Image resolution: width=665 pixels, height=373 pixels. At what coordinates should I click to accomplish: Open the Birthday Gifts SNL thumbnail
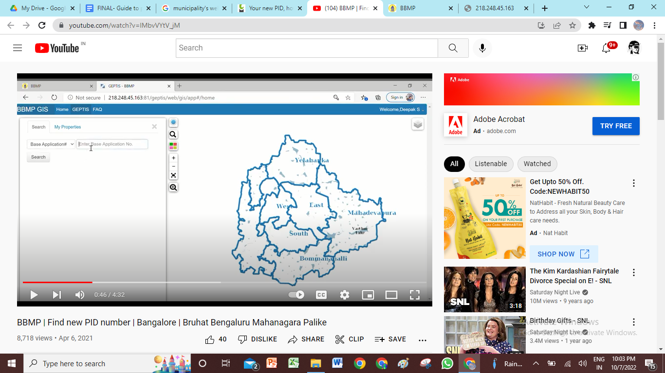point(485,335)
